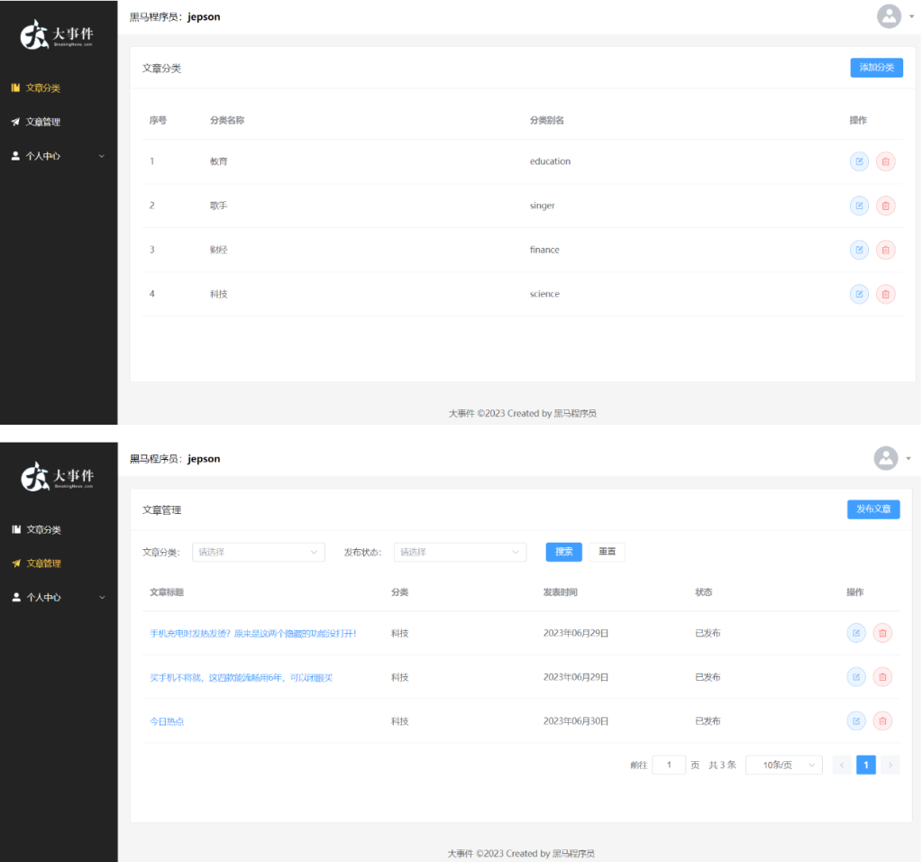Delete the 歌手 category via trash icon
Viewport: 923px width, 862px height.
click(x=885, y=206)
